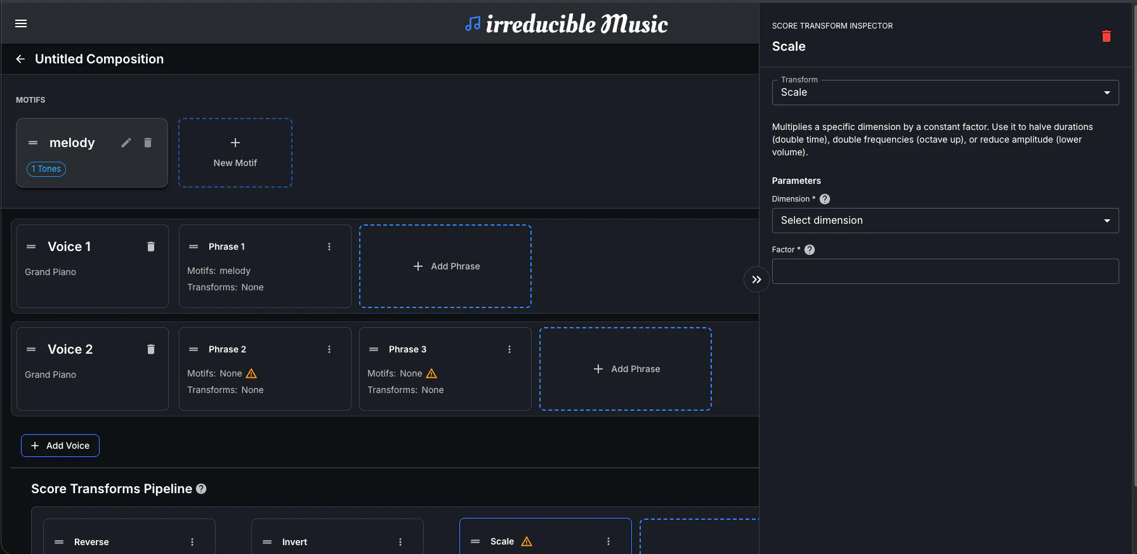1137x554 pixels.
Task: Delete the Scale transform via red trash
Action: click(x=1107, y=36)
